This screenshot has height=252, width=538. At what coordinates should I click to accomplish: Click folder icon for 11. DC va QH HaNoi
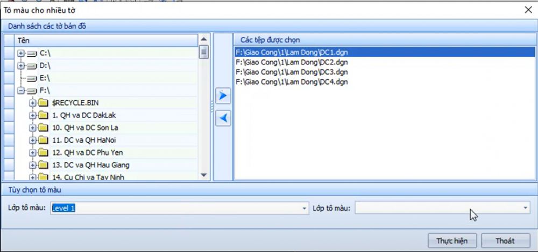[43, 140]
